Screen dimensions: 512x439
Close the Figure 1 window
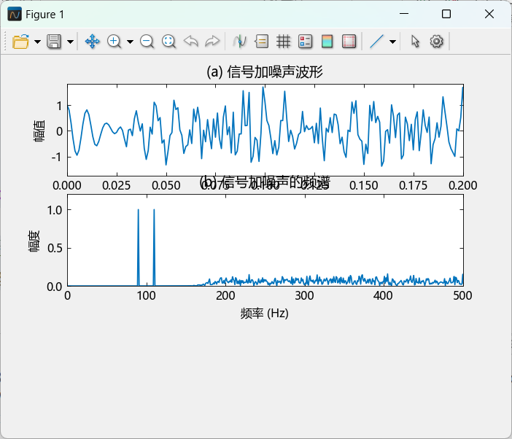(489, 14)
